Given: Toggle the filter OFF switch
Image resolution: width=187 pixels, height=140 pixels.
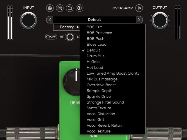Looking at the screenshot, I should tap(51, 36).
